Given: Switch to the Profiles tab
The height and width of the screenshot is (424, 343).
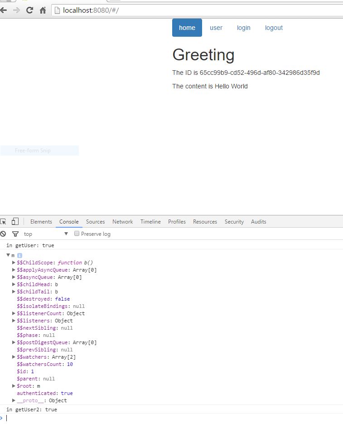Looking at the screenshot, I should coord(177,221).
